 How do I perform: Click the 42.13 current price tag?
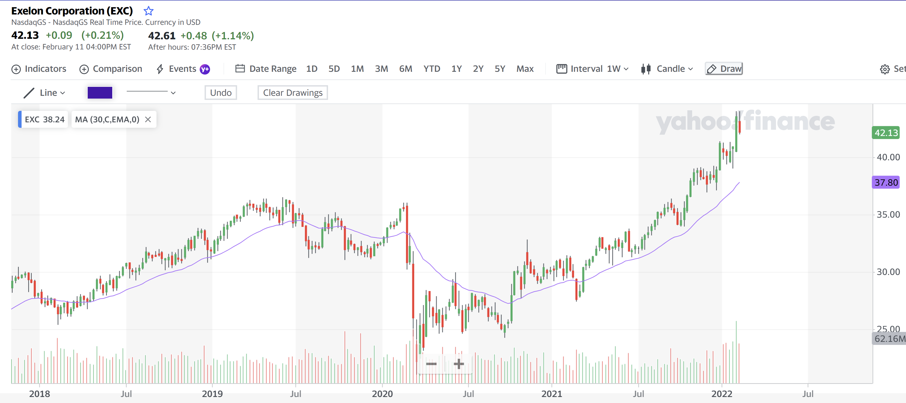pos(886,133)
